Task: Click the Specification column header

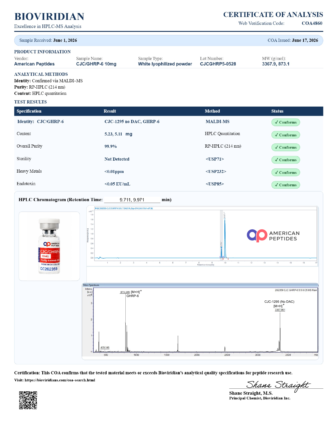Action: point(29,111)
